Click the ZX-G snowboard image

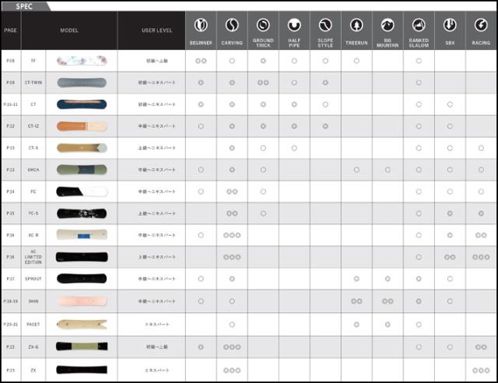[82, 346]
